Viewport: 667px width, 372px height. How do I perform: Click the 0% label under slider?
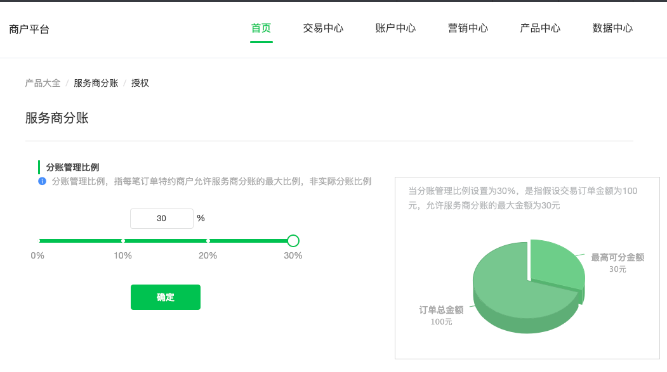coord(37,255)
